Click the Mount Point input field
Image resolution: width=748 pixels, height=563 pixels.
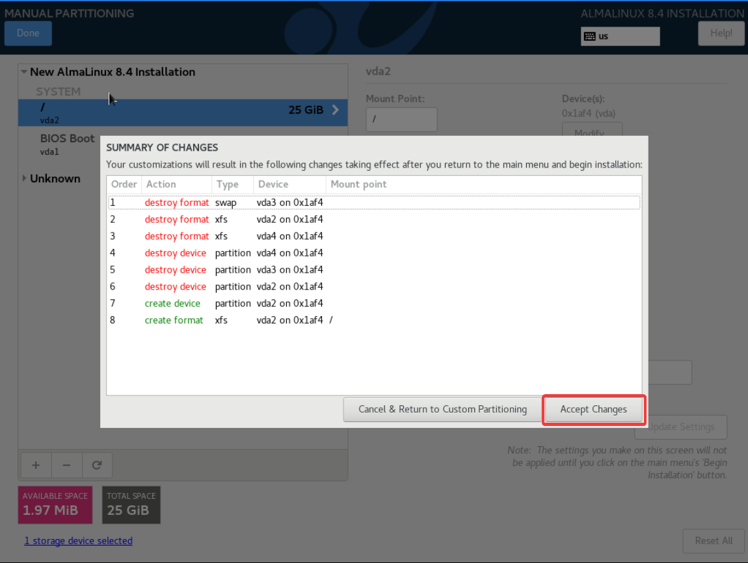402,119
